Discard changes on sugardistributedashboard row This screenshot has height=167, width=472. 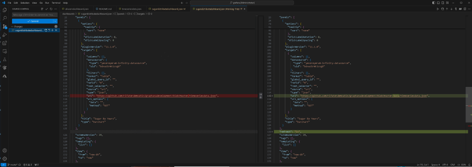[49, 30]
